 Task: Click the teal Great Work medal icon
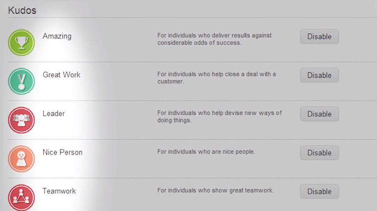coord(21,81)
